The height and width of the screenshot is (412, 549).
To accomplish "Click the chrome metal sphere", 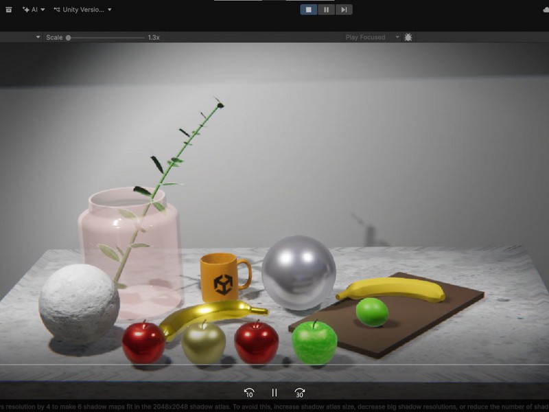I will click(299, 272).
